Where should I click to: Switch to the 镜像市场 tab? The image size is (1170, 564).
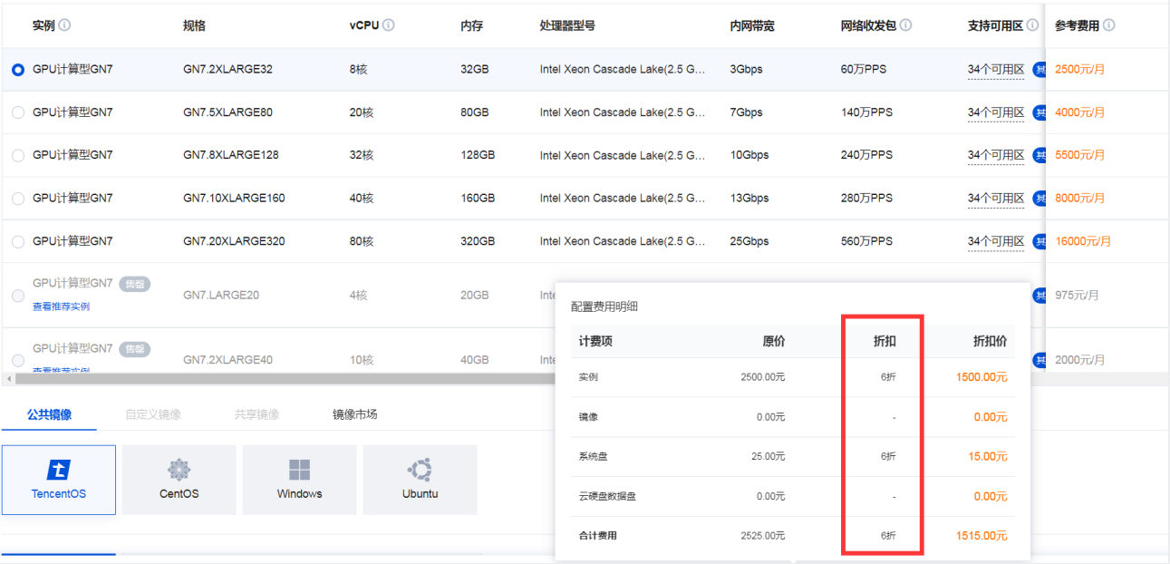[x=354, y=414]
